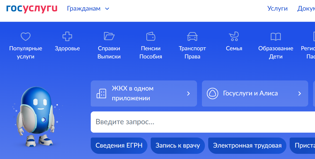Click the Алиса logo icon in the banner

coord(212,93)
